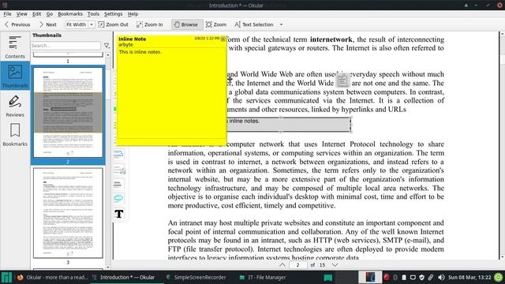Go up with the page bar up chevron
This screenshot has width=505, height=284.
coord(282,265)
